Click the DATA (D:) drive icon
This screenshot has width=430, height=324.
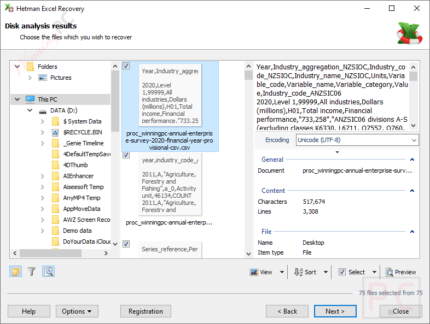(43, 111)
